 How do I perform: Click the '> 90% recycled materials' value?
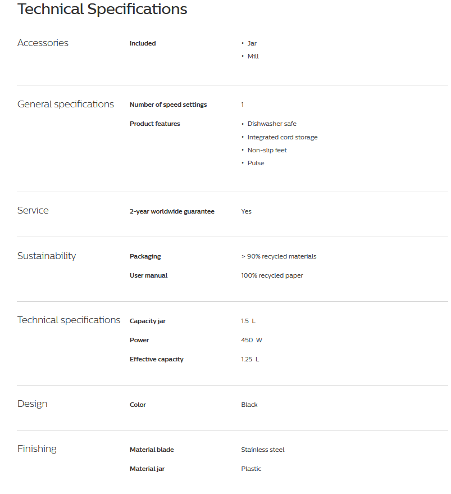pos(279,256)
